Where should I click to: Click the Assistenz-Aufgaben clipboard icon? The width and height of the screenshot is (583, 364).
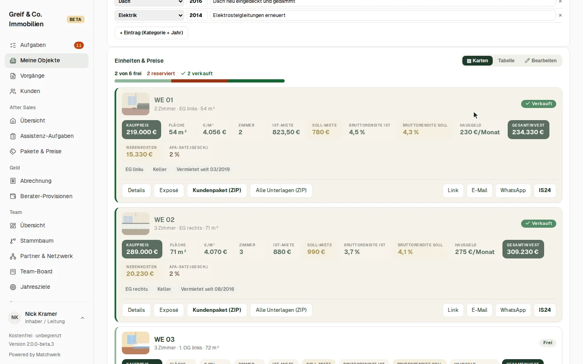click(13, 136)
